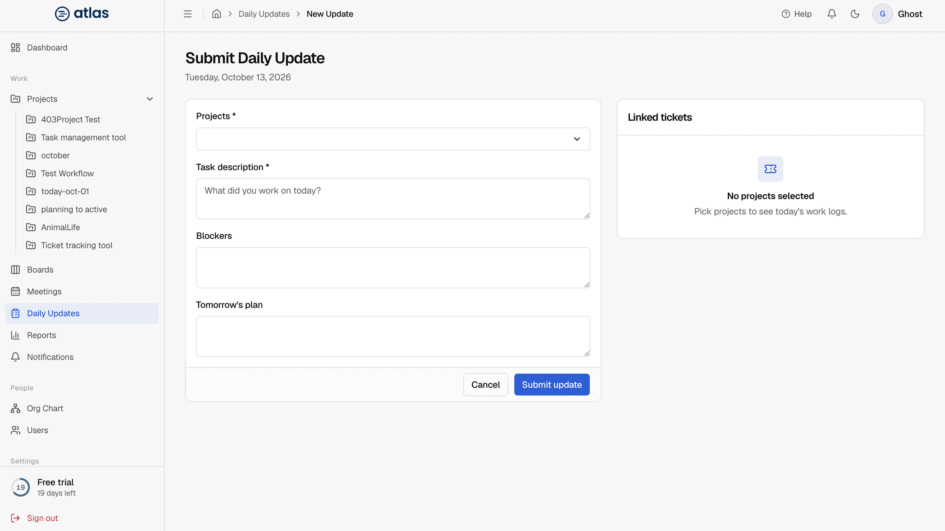The height and width of the screenshot is (531, 945).
Task: Click the Free trial 19 days progress ring
Action: (x=21, y=487)
